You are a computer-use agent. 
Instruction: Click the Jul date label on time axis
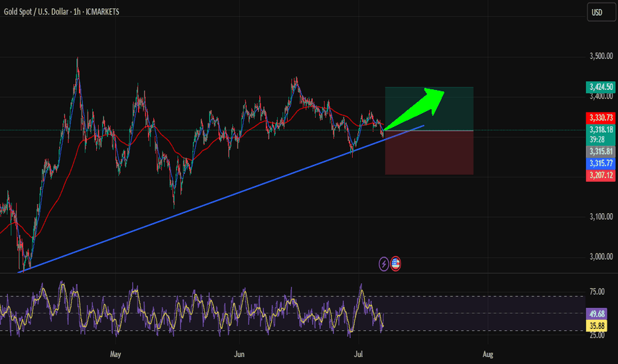click(358, 354)
